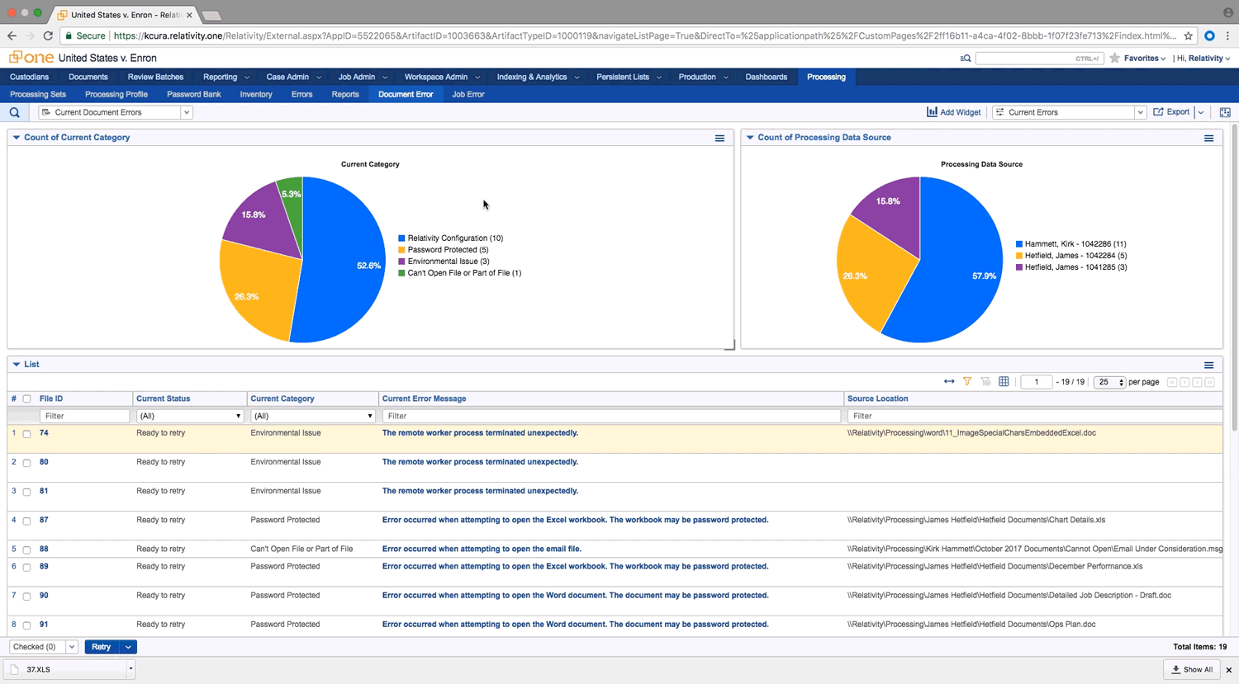Expand the Current Status filter dropdown
Screen dimensions: 1239x684
pyautogui.click(x=189, y=417)
